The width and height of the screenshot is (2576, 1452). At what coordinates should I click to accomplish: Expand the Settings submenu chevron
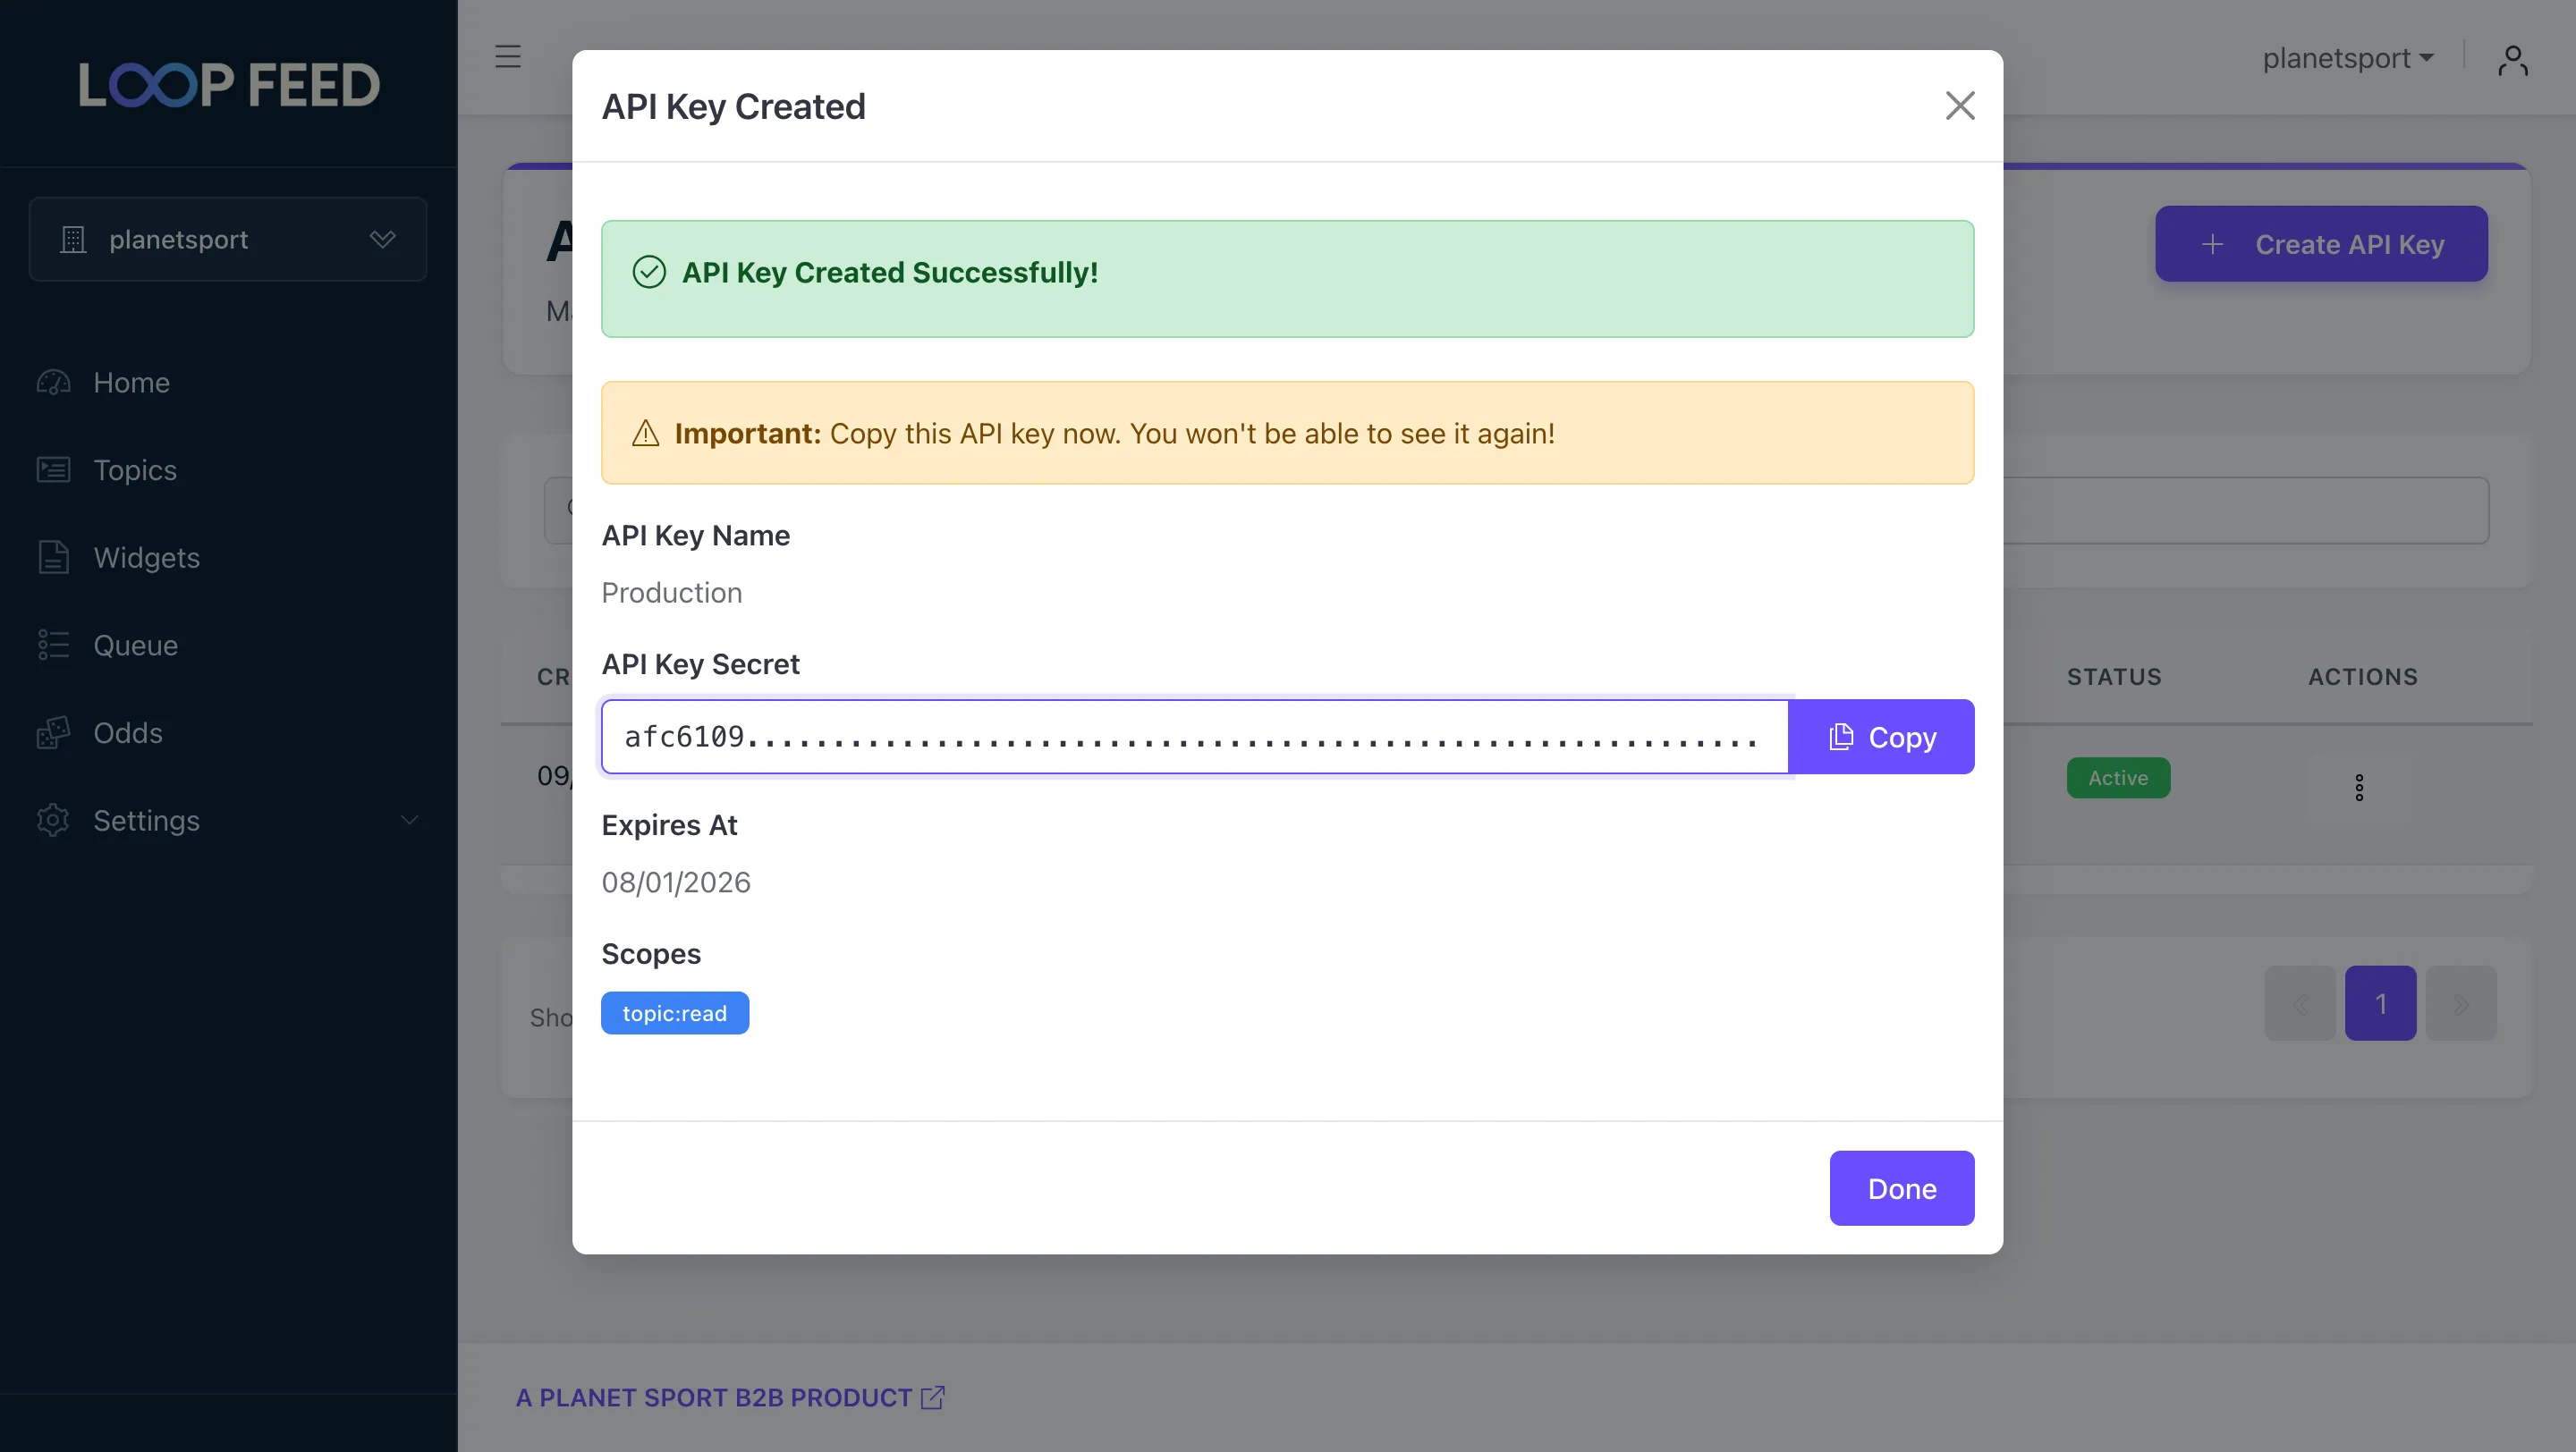pyautogui.click(x=408, y=820)
